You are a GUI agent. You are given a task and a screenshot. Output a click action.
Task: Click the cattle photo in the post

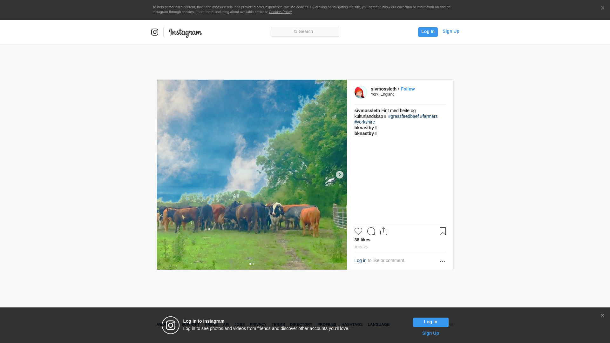[x=252, y=175]
